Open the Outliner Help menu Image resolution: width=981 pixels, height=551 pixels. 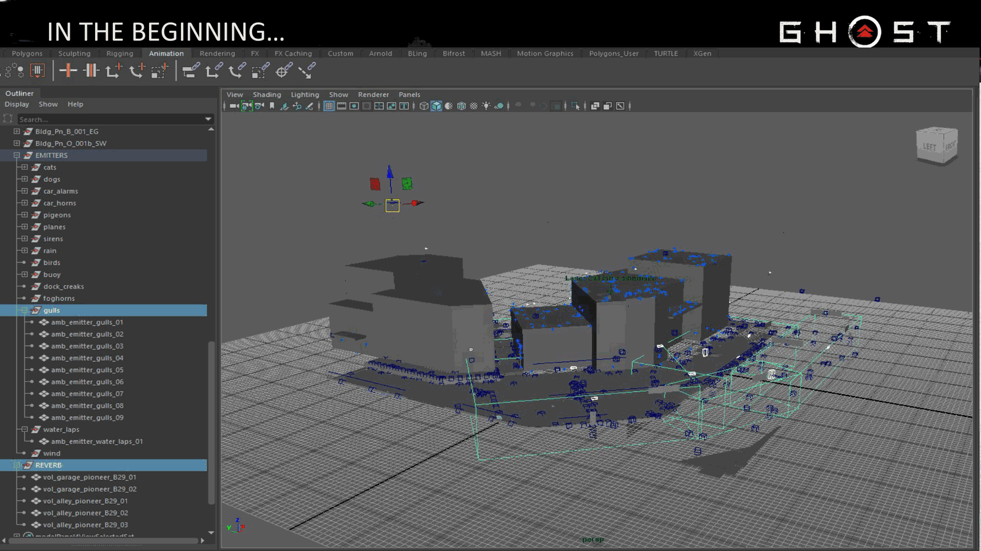click(75, 105)
